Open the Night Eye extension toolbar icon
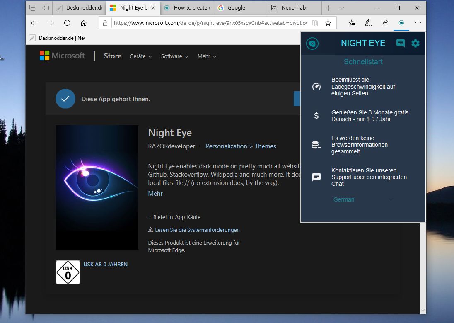 coord(401,23)
